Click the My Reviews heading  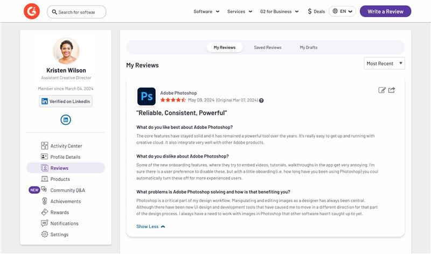coord(142,65)
